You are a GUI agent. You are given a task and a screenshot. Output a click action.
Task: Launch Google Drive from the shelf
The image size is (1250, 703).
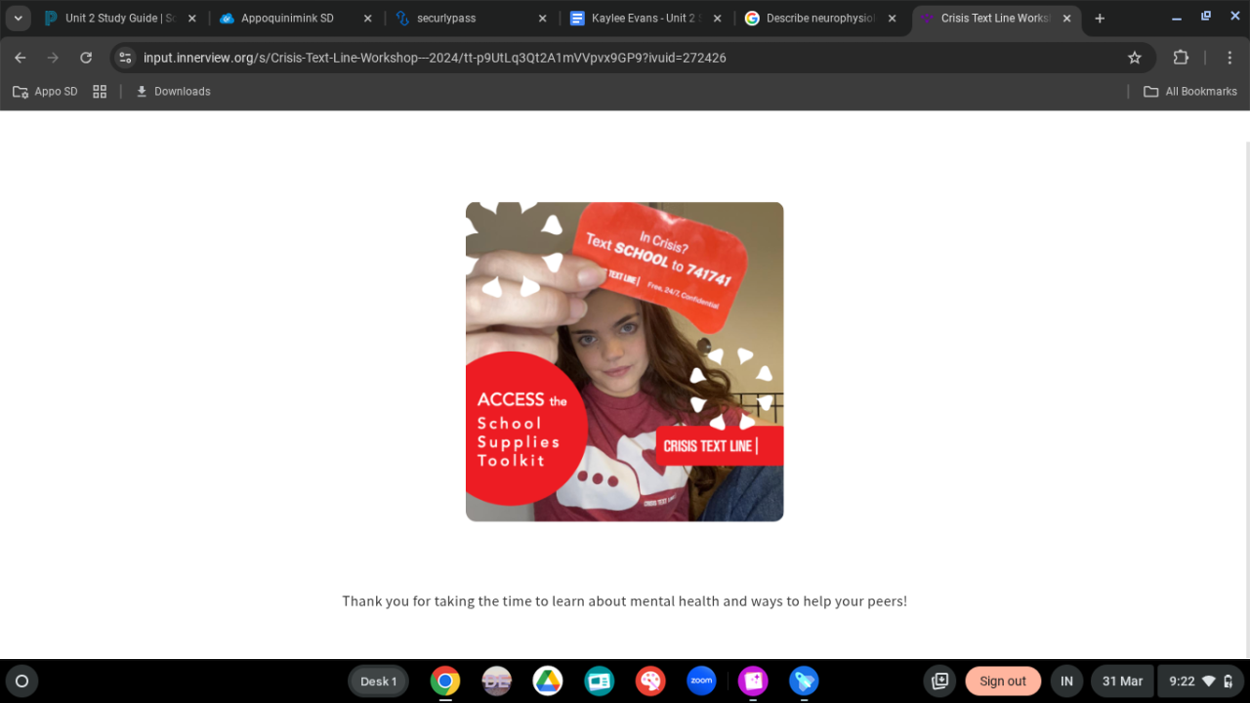pos(548,681)
